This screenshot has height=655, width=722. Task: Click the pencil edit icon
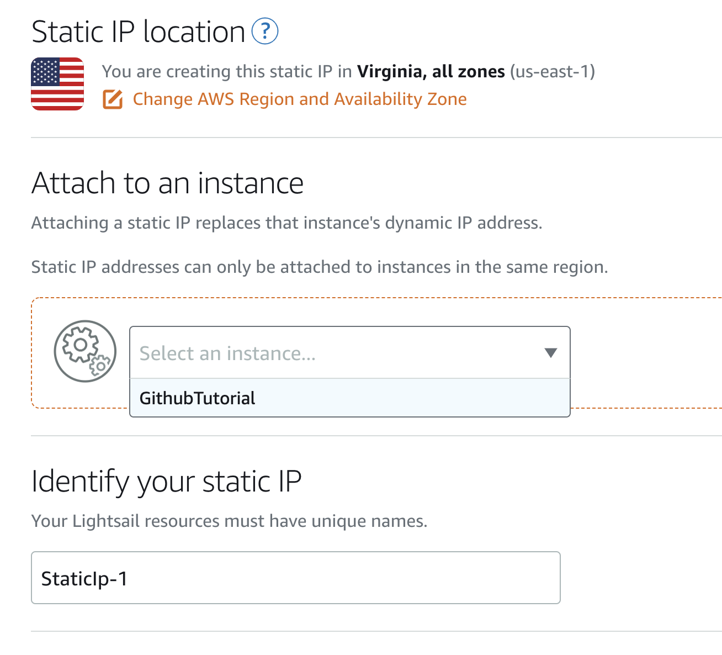click(x=113, y=99)
